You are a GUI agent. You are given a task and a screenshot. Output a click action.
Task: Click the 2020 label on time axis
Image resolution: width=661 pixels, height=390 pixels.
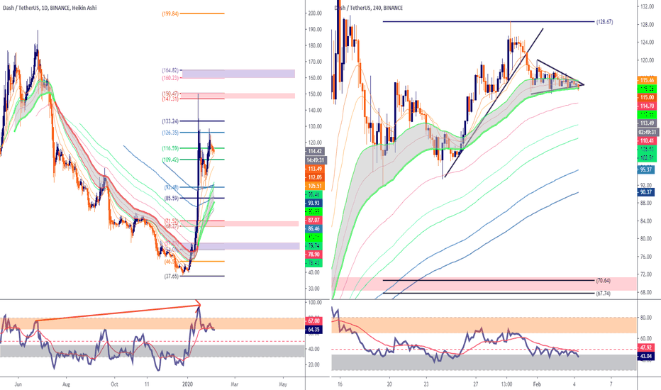187,384
